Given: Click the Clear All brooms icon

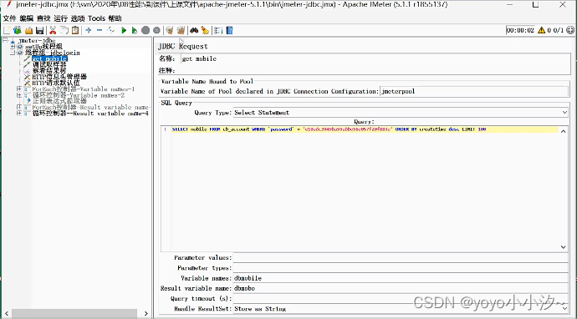Looking at the screenshot, I should [181, 31].
